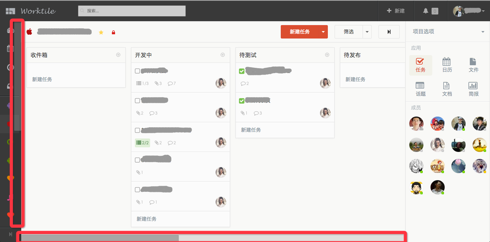
Task: Click the plus 新建 button in top bar
Action: coord(396,11)
